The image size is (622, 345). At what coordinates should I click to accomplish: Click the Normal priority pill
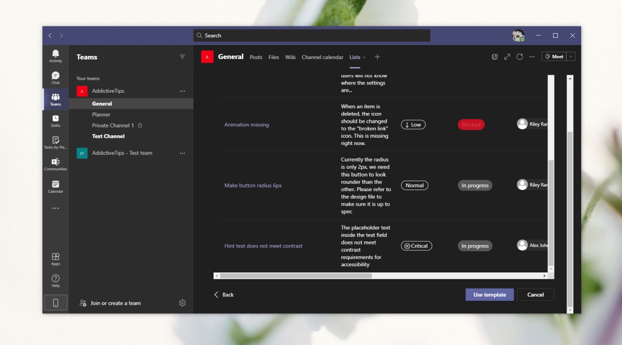[x=415, y=185]
